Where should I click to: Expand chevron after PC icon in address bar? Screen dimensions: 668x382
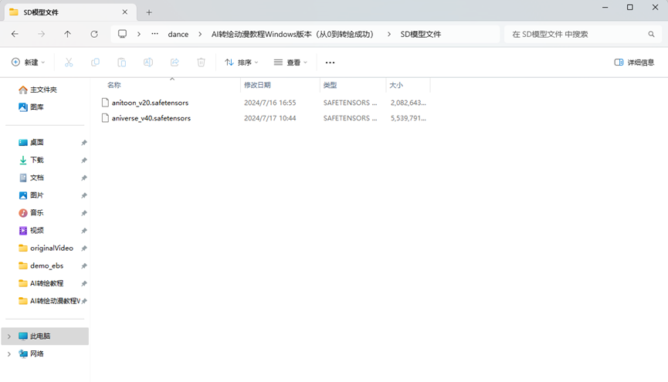139,34
